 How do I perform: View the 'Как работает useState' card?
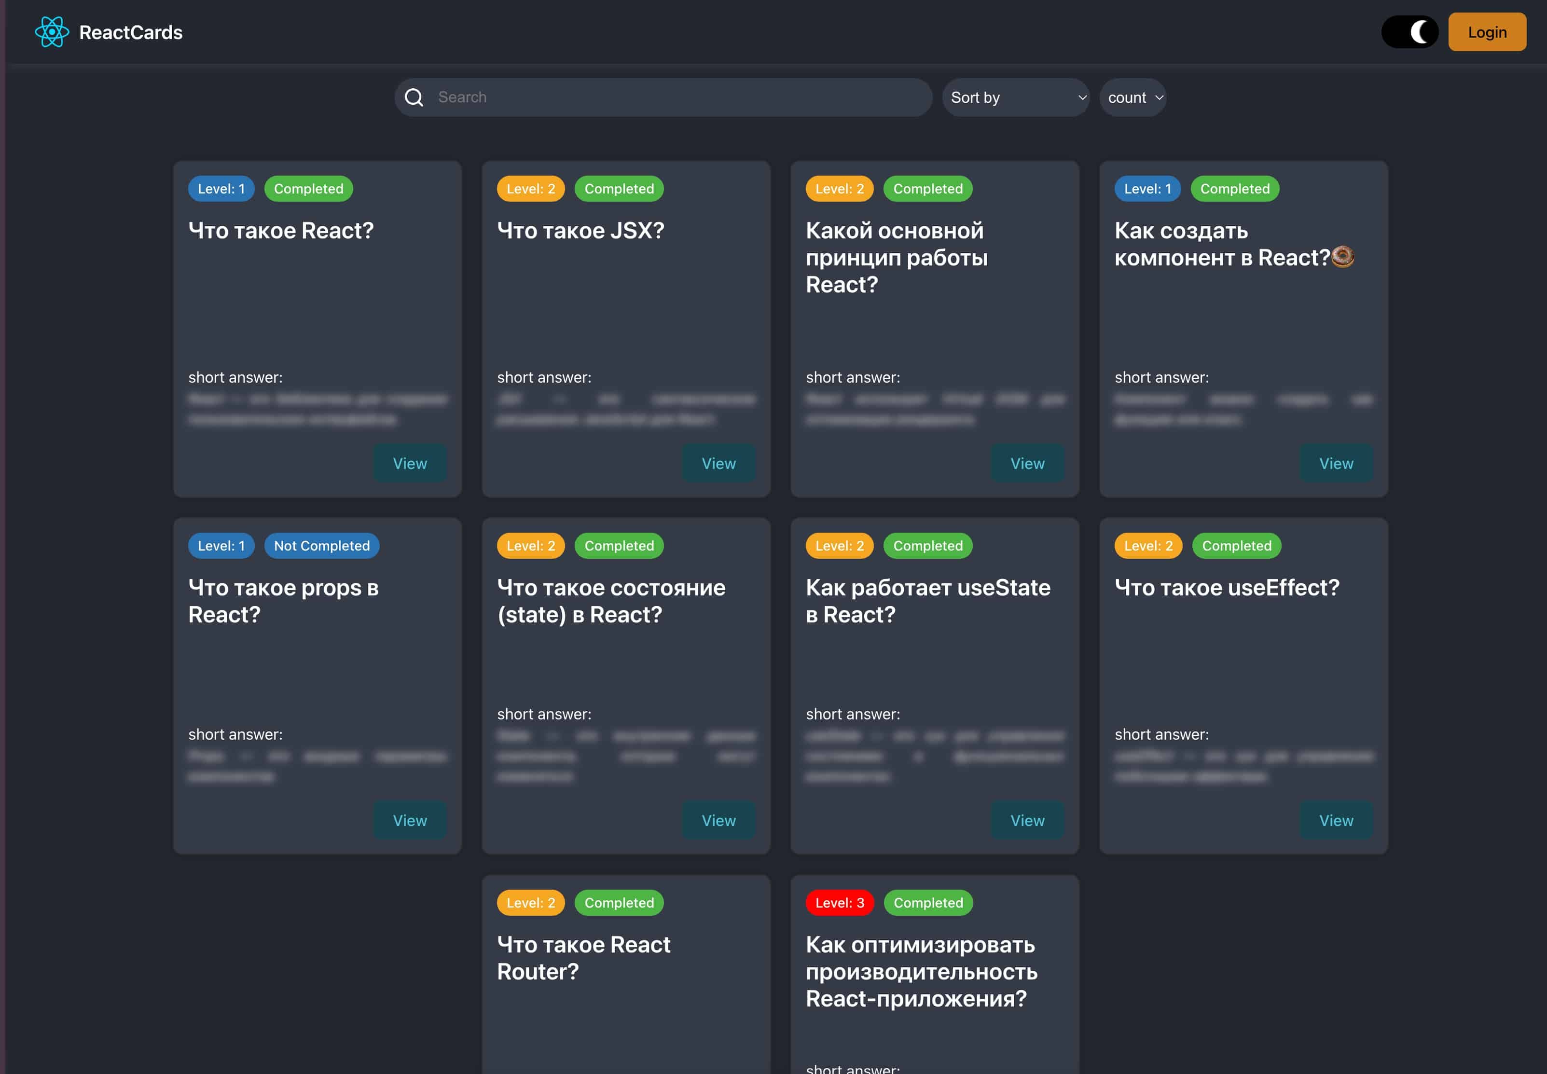point(1027,820)
